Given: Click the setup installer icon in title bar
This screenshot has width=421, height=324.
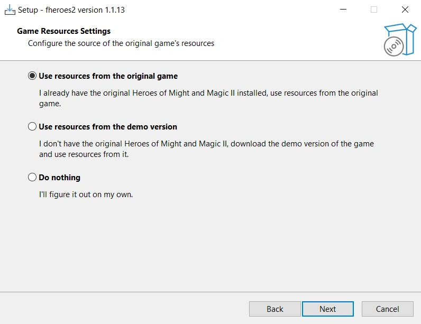Looking at the screenshot, I should (x=10, y=10).
